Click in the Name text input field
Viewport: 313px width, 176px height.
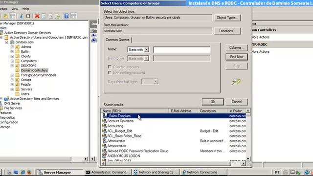tap(181, 50)
